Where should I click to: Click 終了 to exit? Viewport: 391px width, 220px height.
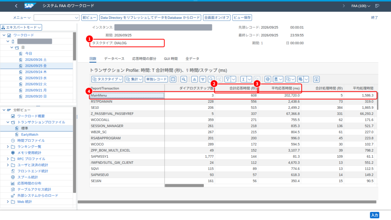pos(375,18)
